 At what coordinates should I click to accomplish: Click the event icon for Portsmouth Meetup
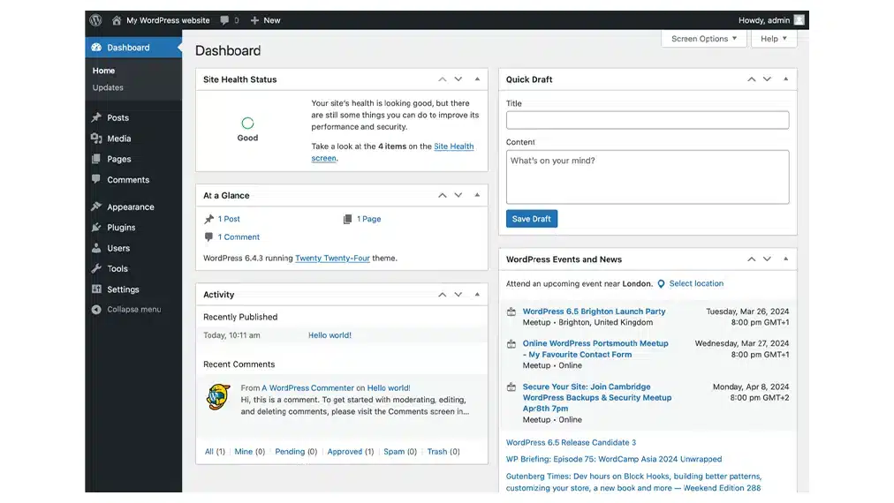tap(511, 343)
